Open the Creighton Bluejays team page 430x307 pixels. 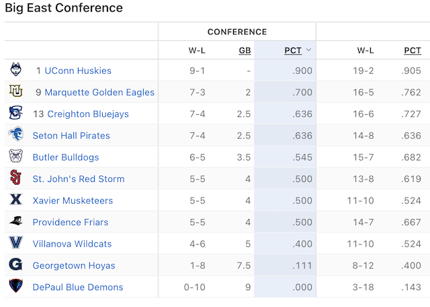click(x=88, y=114)
